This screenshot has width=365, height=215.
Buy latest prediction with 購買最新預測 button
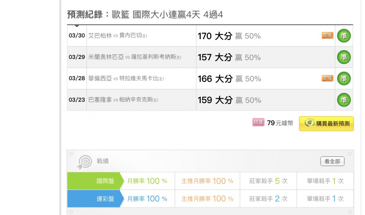[x=326, y=124]
